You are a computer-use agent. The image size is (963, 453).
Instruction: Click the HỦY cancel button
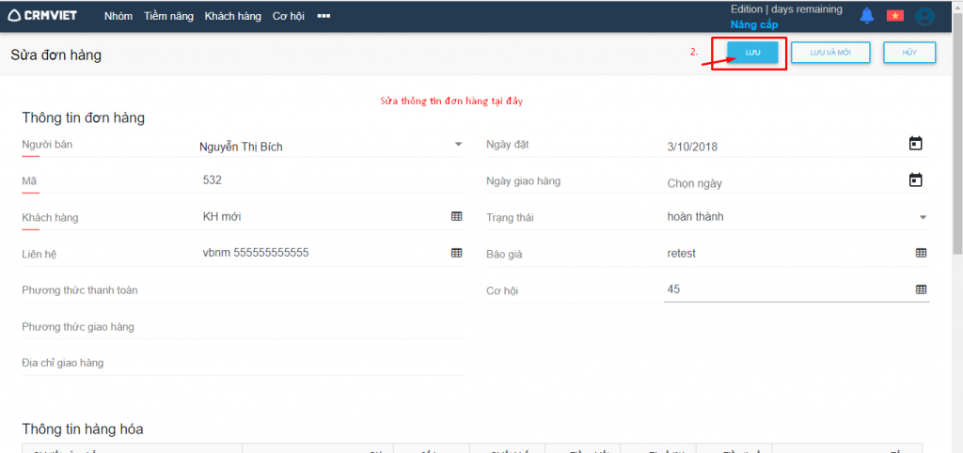tap(908, 53)
